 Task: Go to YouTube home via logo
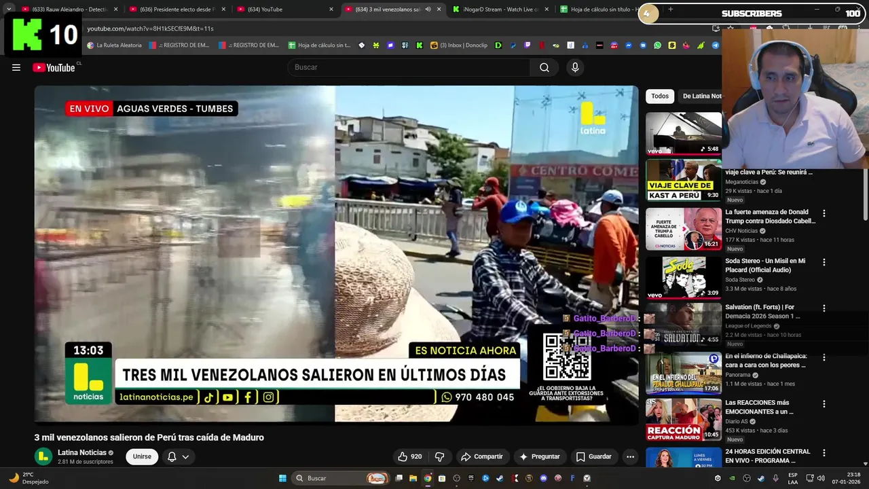pos(54,67)
